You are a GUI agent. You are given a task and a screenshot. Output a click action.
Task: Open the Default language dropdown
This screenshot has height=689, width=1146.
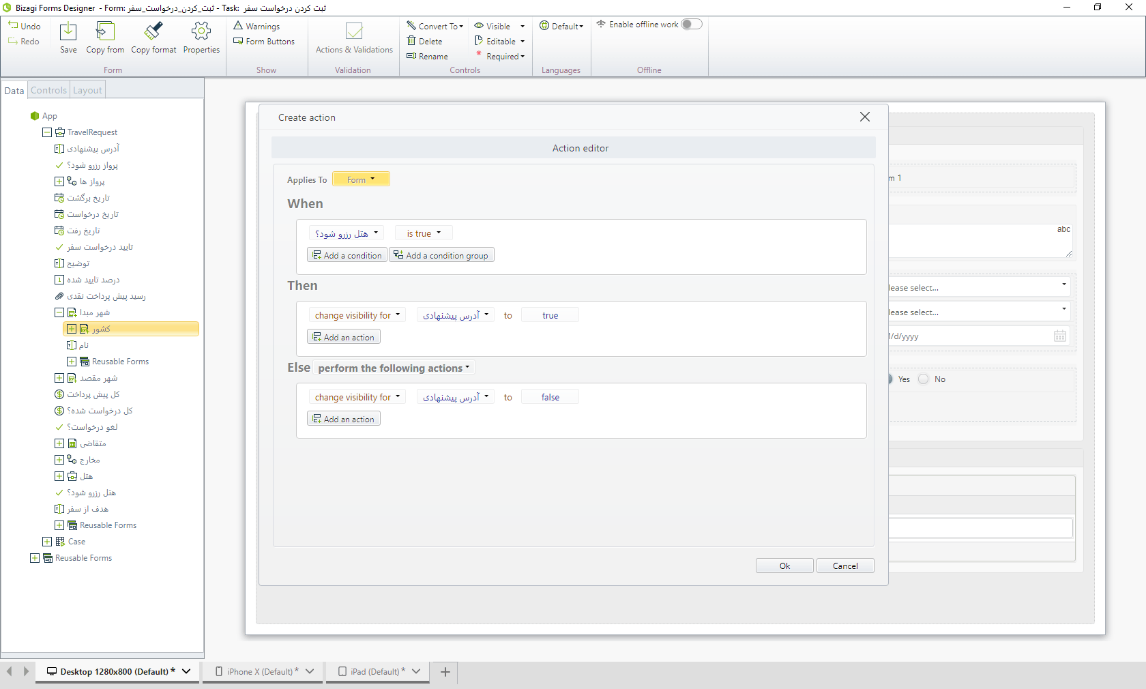pos(561,26)
